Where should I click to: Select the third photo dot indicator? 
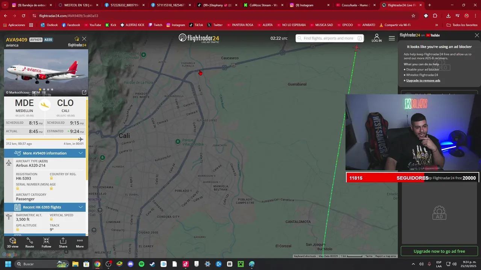click(x=48, y=89)
